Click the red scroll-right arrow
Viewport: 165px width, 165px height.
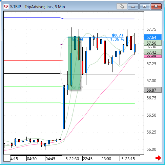(158, 158)
